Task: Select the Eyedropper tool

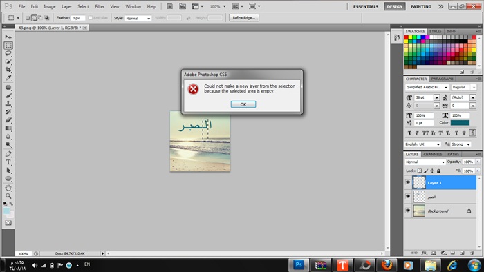Action: (x=8, y=78)
